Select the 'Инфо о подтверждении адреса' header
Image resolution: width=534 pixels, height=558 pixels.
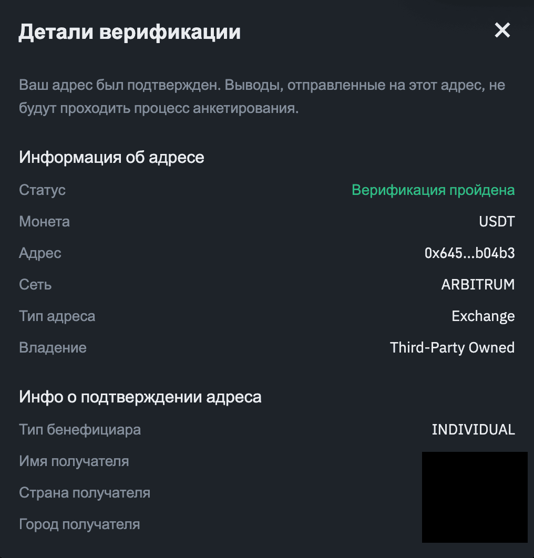(140, 397)
